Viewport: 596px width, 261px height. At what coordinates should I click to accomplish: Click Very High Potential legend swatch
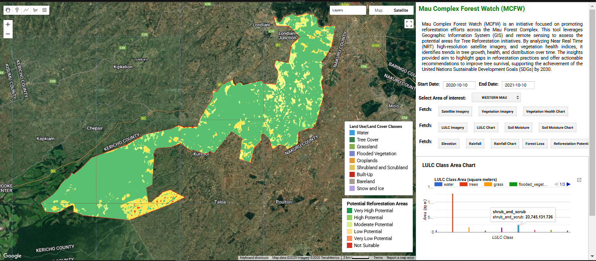pos(349,211)
